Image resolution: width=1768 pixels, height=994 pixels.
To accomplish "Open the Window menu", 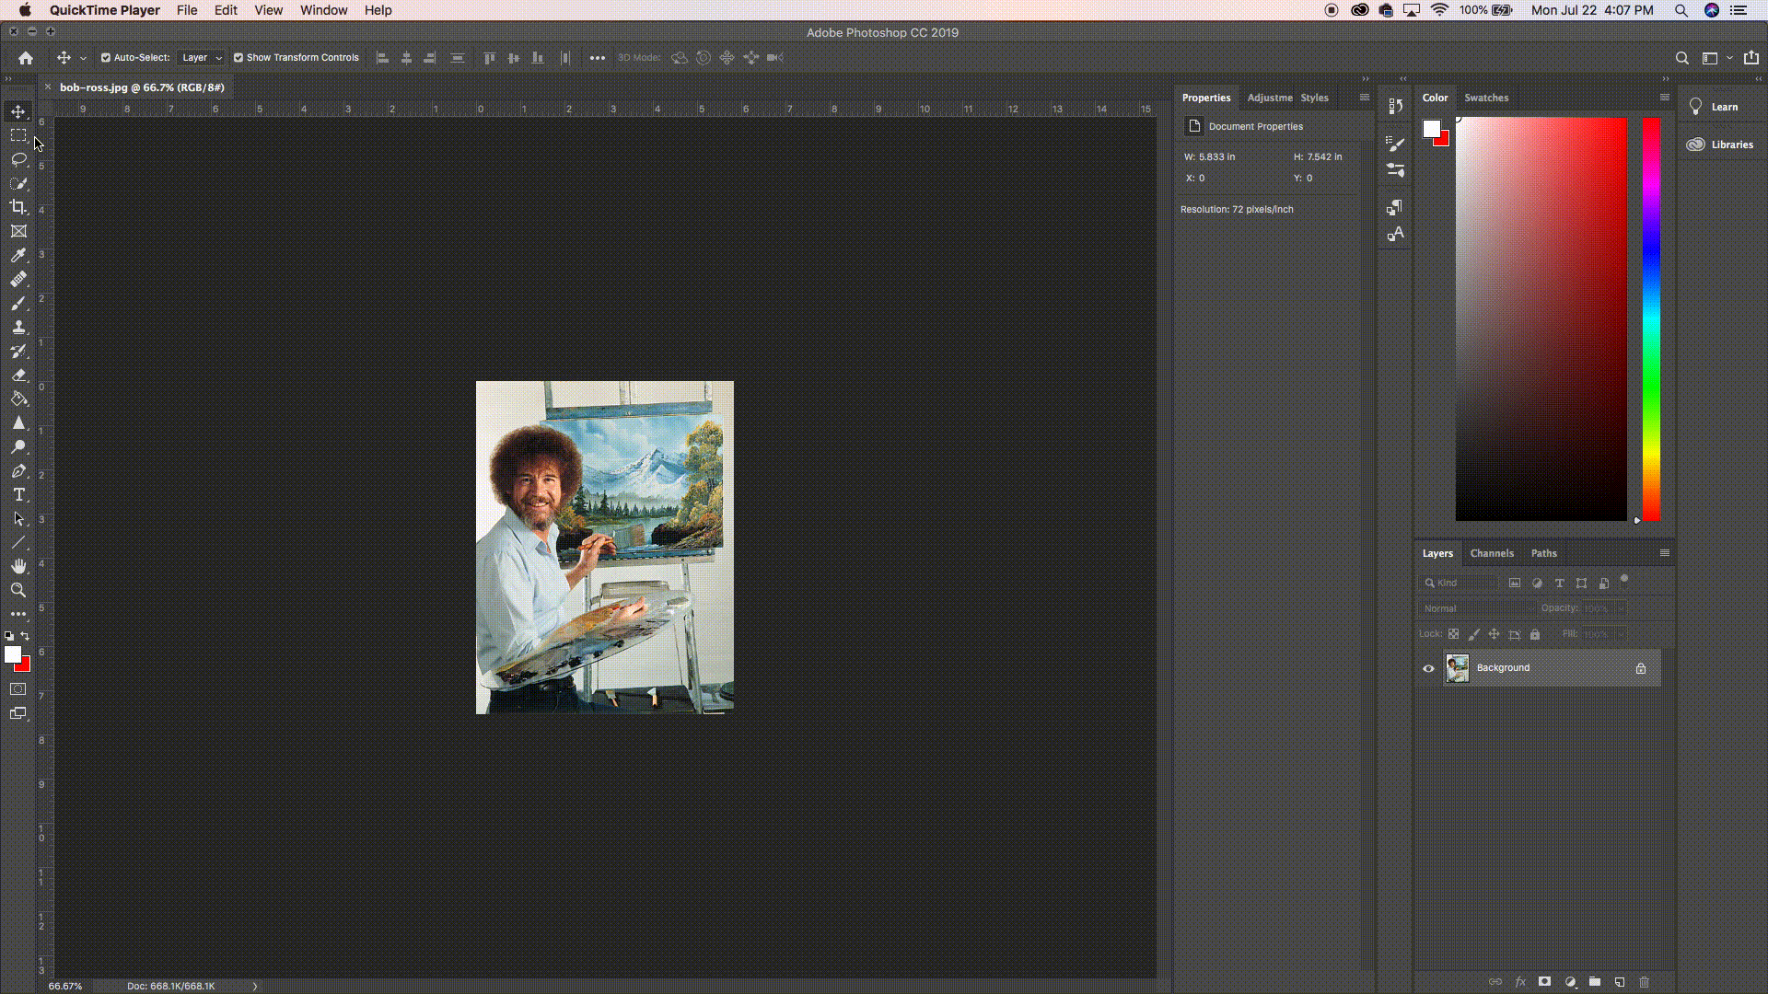I will coord(323,10).
